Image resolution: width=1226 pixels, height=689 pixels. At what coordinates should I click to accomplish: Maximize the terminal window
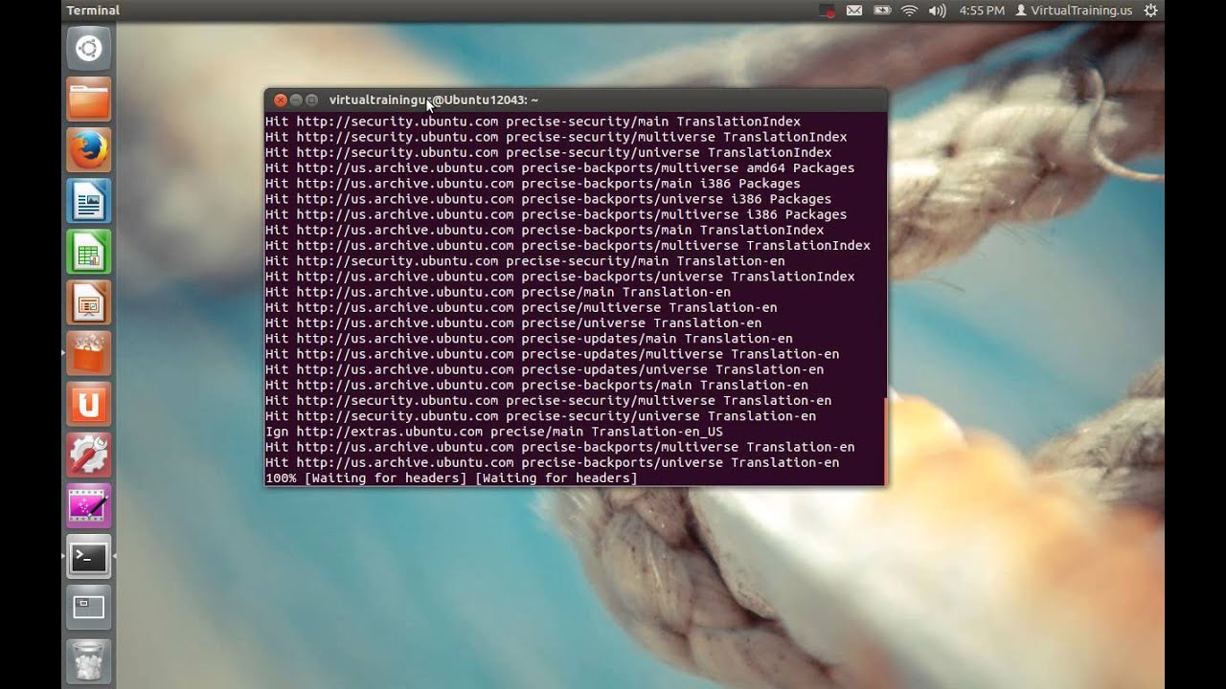[312, 100]
